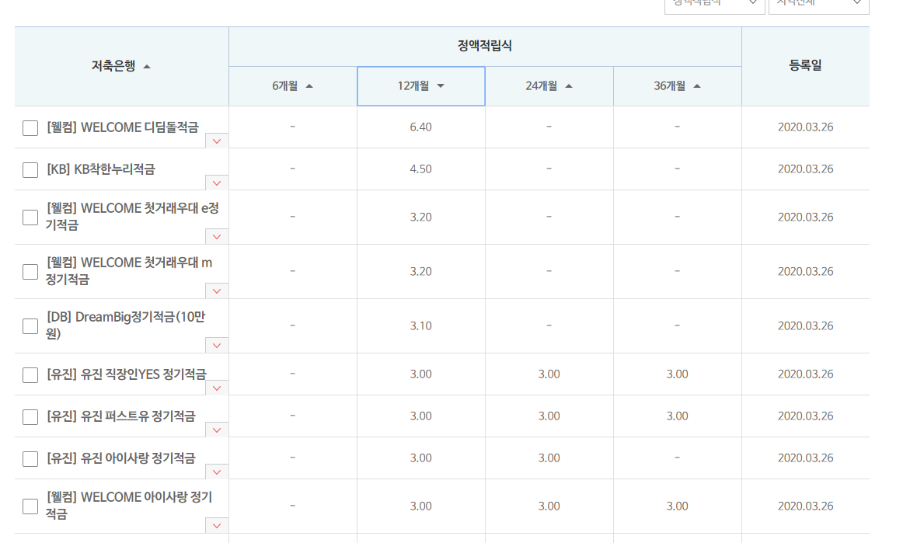
Task: Tick WELCOME 아이사랑 정기적금 checkbox
Action: click(x=30, y=506)
